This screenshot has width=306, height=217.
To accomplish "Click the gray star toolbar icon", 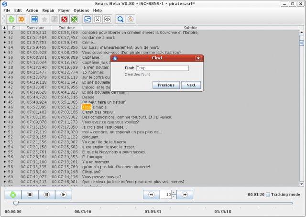I will 44,19.
